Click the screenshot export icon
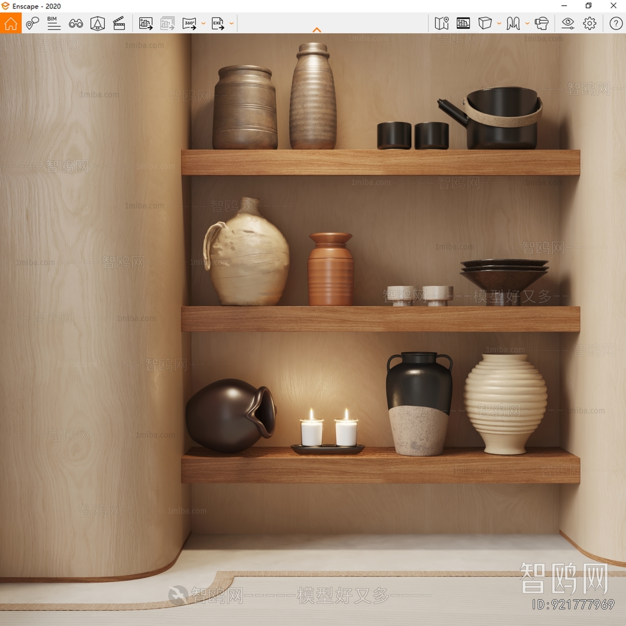Image resolution: width=626 pixels, height=626 pixels. click(x=146, y=23)
